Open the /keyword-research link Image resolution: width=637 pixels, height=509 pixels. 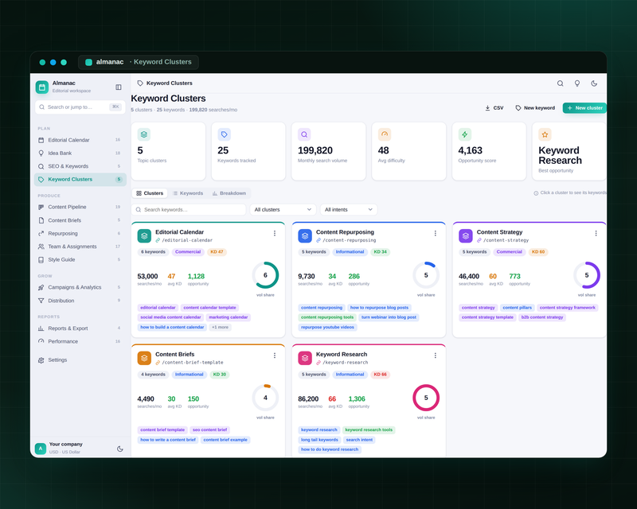342,363
